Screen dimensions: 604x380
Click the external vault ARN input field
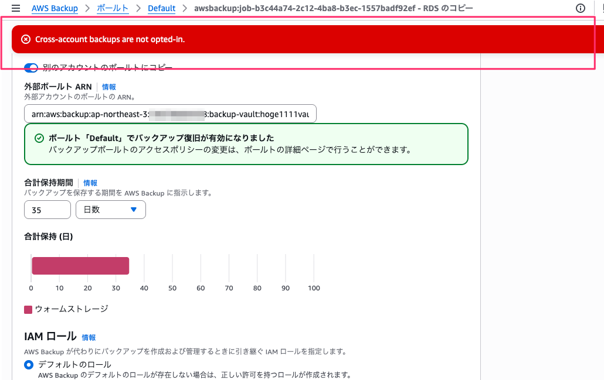(x=170, y=114)
